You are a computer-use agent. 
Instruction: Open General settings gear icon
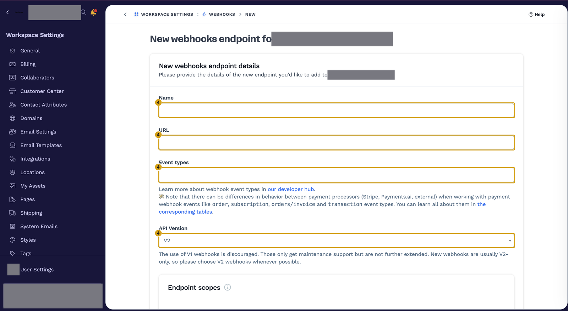pyautogui.click(x=12, y=51)
